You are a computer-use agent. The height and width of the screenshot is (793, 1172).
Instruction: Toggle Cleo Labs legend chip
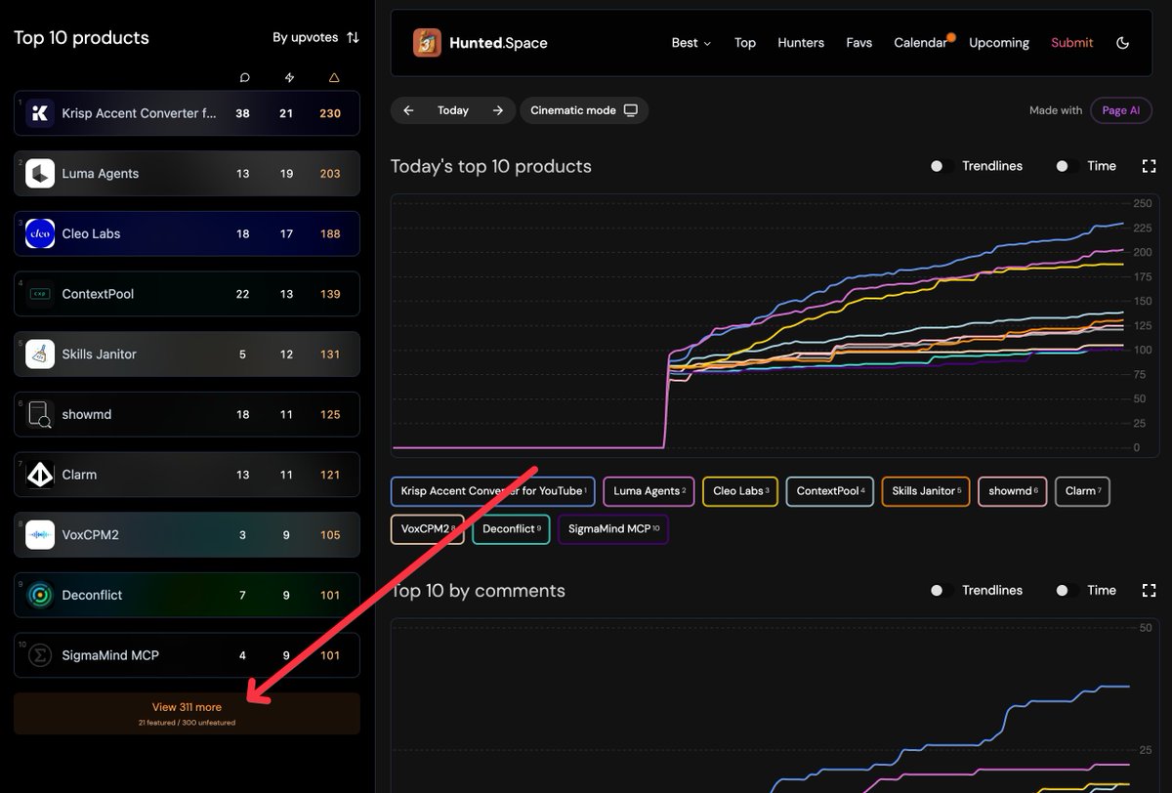click(x=740, y=491)
